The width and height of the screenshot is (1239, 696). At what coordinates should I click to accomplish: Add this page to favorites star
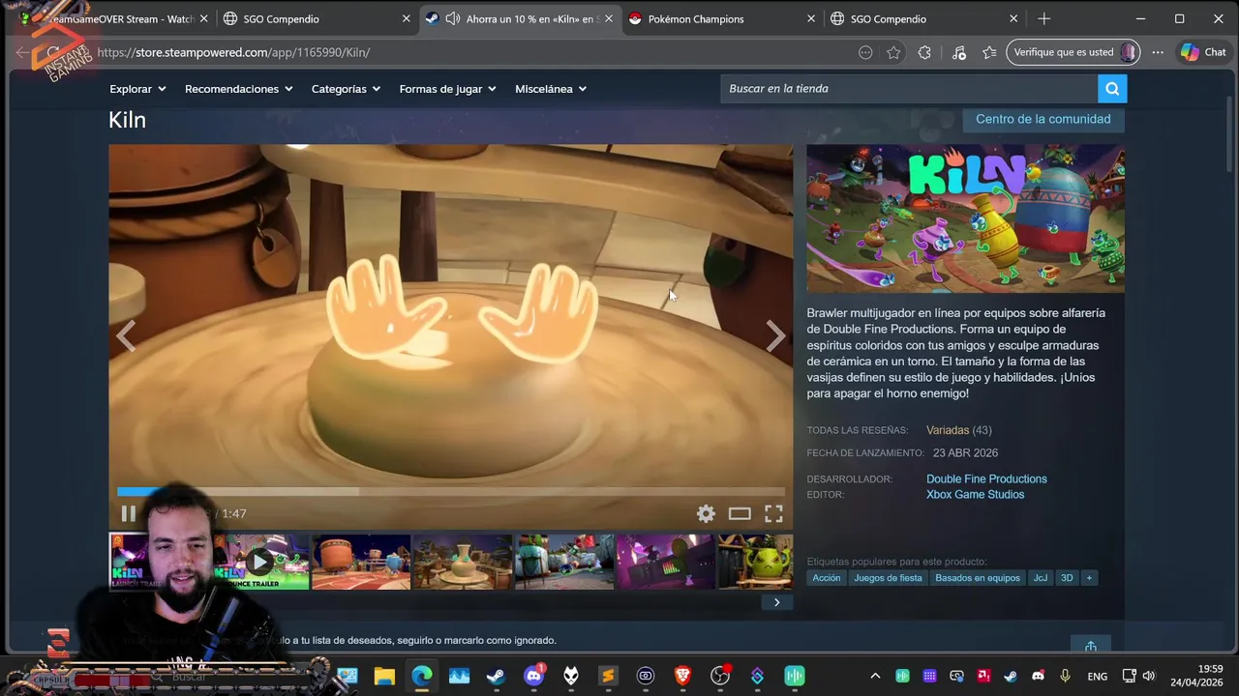point(893,52)
